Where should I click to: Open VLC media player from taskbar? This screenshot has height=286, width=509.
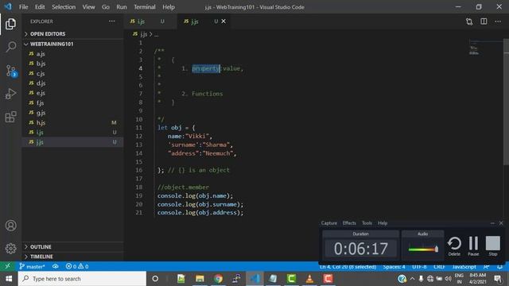309,279
